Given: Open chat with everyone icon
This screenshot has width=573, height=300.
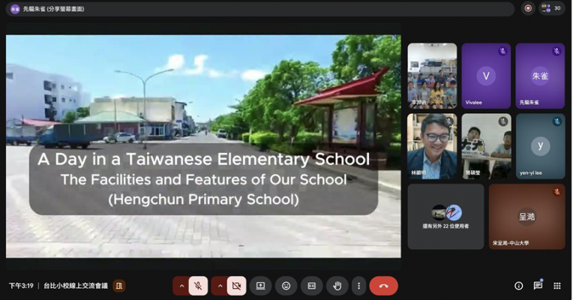Looking at the screenshot, I should tap(538, 286).
